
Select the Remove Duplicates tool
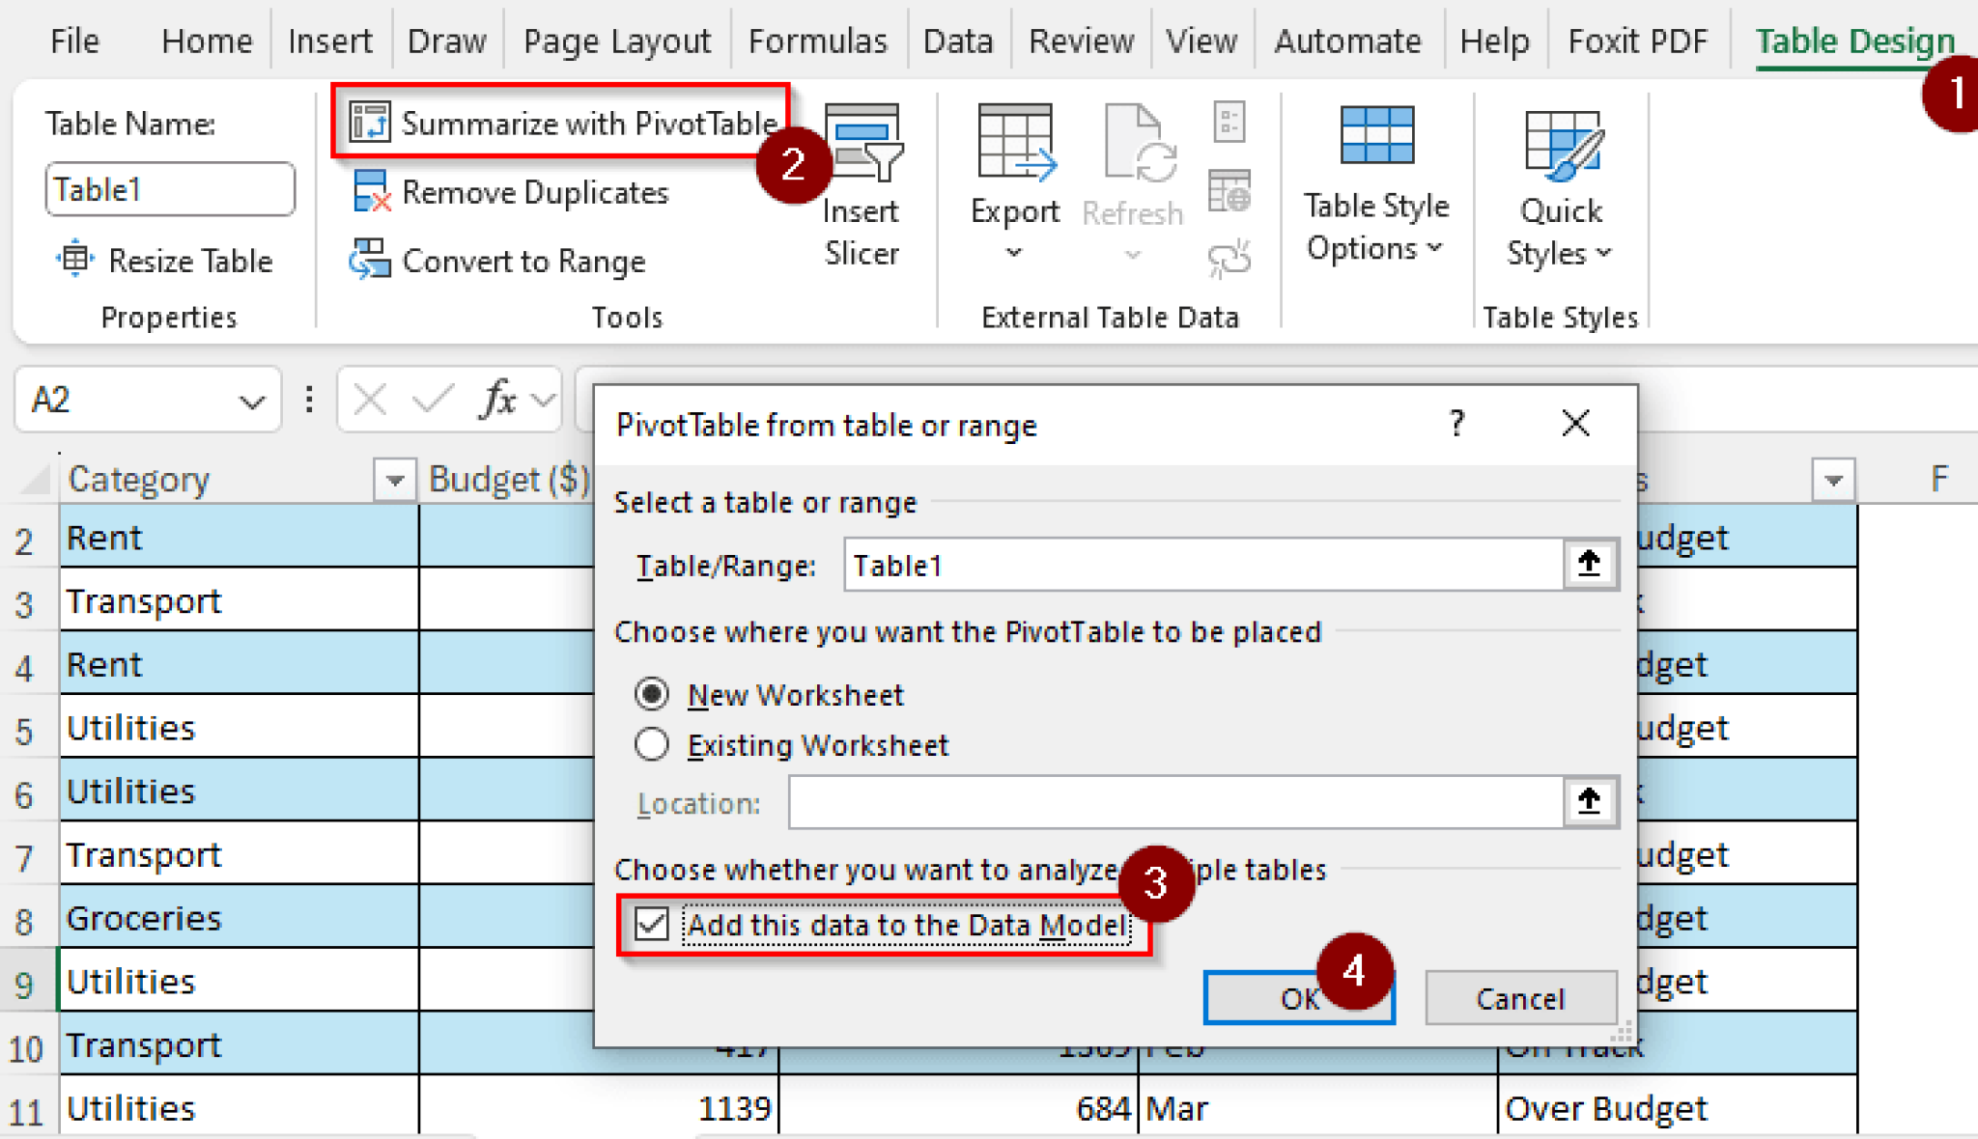point(370,191)
